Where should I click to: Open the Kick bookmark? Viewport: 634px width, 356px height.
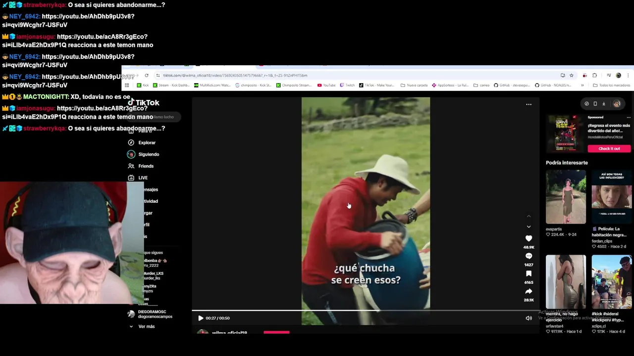[x=142, y=85]
